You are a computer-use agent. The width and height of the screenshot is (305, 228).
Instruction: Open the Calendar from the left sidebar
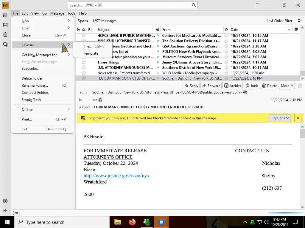[5, 25]
